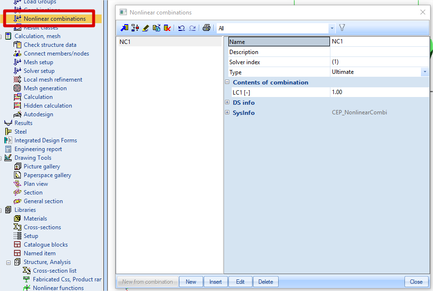Screen dimensions: 433x291
Task: Open Mesh generation in the tree
Action: click(45, 88)
